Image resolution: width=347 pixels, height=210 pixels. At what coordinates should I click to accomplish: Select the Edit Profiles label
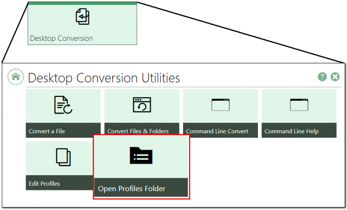coord(44,184)
